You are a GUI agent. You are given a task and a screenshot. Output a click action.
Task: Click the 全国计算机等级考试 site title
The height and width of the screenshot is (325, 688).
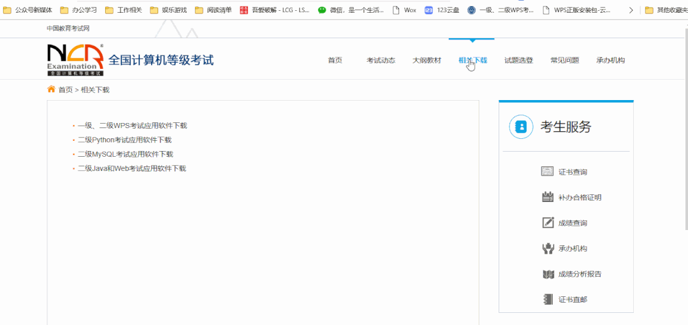tap(161, 60)
